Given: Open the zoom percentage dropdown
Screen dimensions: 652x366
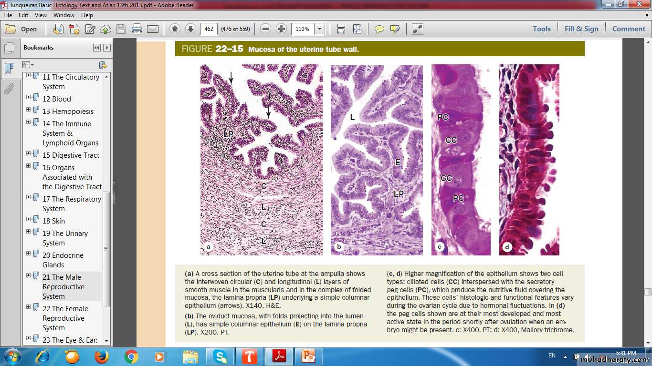Looking at the screenshot, I should [319, 29].
